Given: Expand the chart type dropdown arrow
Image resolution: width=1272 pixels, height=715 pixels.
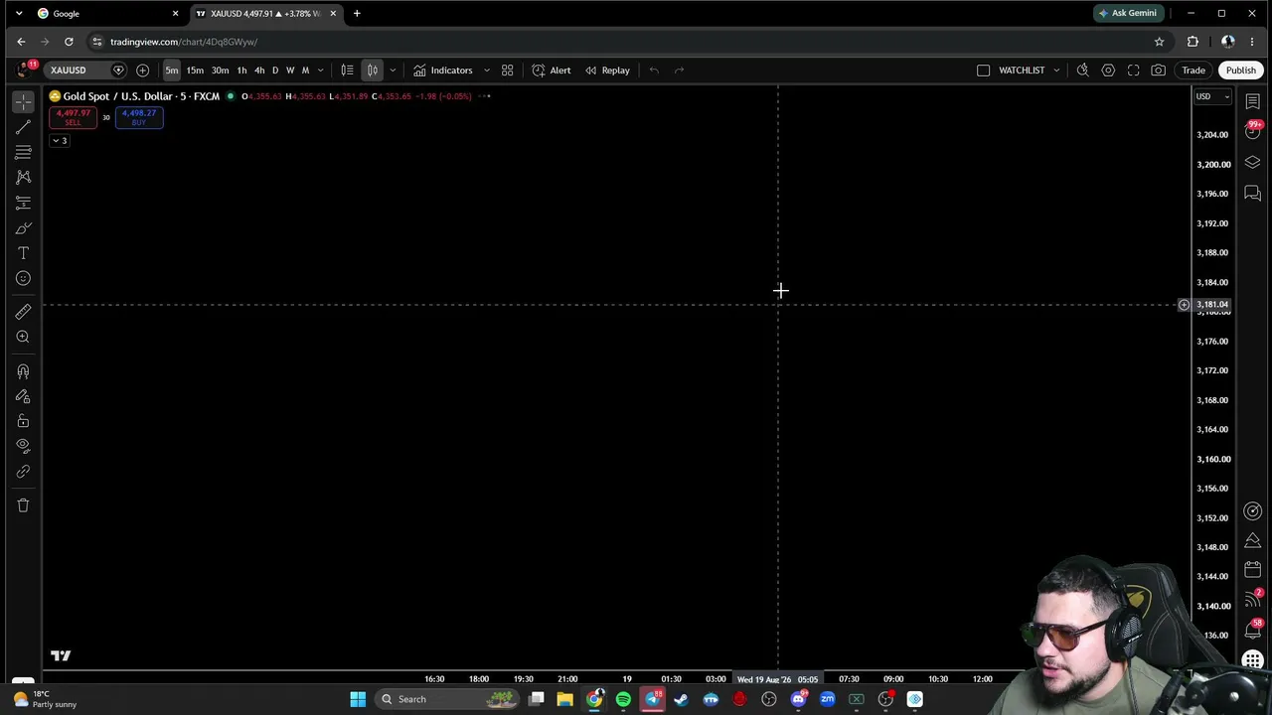Looking at the screenshot, I should 393,71.
